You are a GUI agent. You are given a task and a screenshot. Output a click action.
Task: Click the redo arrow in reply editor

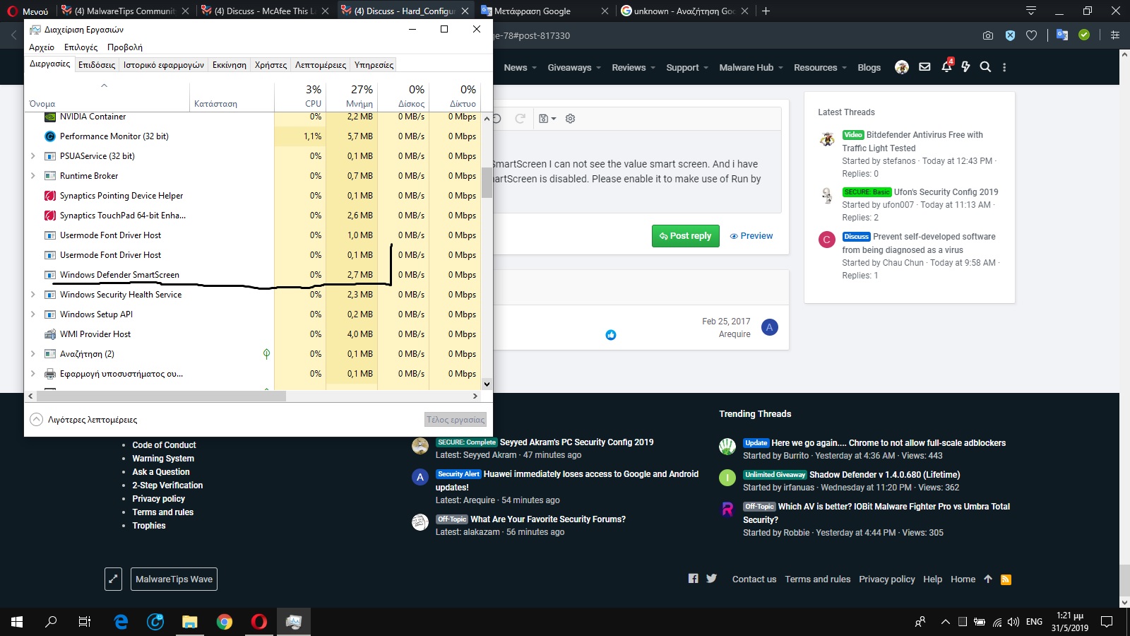pyautogui.click(x=520, y=119)
